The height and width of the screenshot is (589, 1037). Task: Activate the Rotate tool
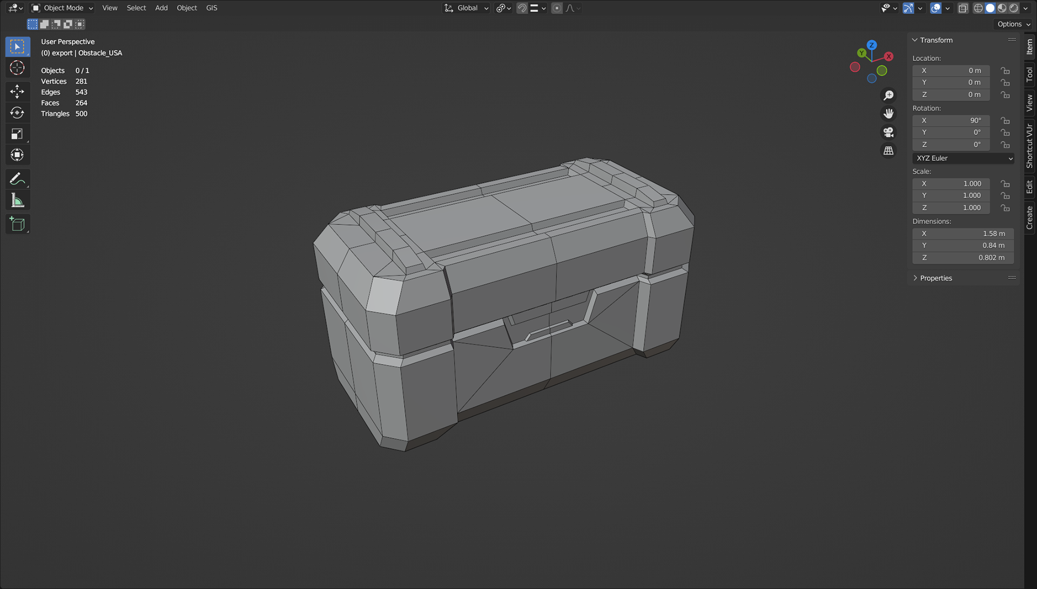point(17,113)
